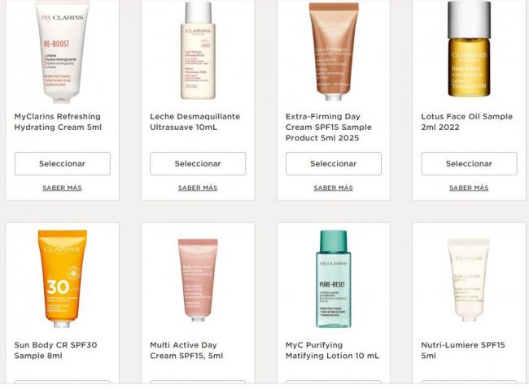The image size is (529, 389).
Task: Open Saber Más for Extra-Firming Day Cream
Action: pos(334,188)
